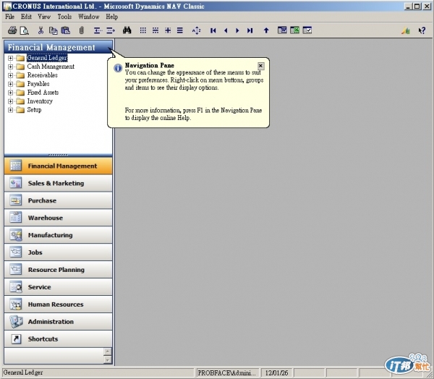The image size is (434, 379).
Task: Open the Edit menu
Action: pos(26,17)
